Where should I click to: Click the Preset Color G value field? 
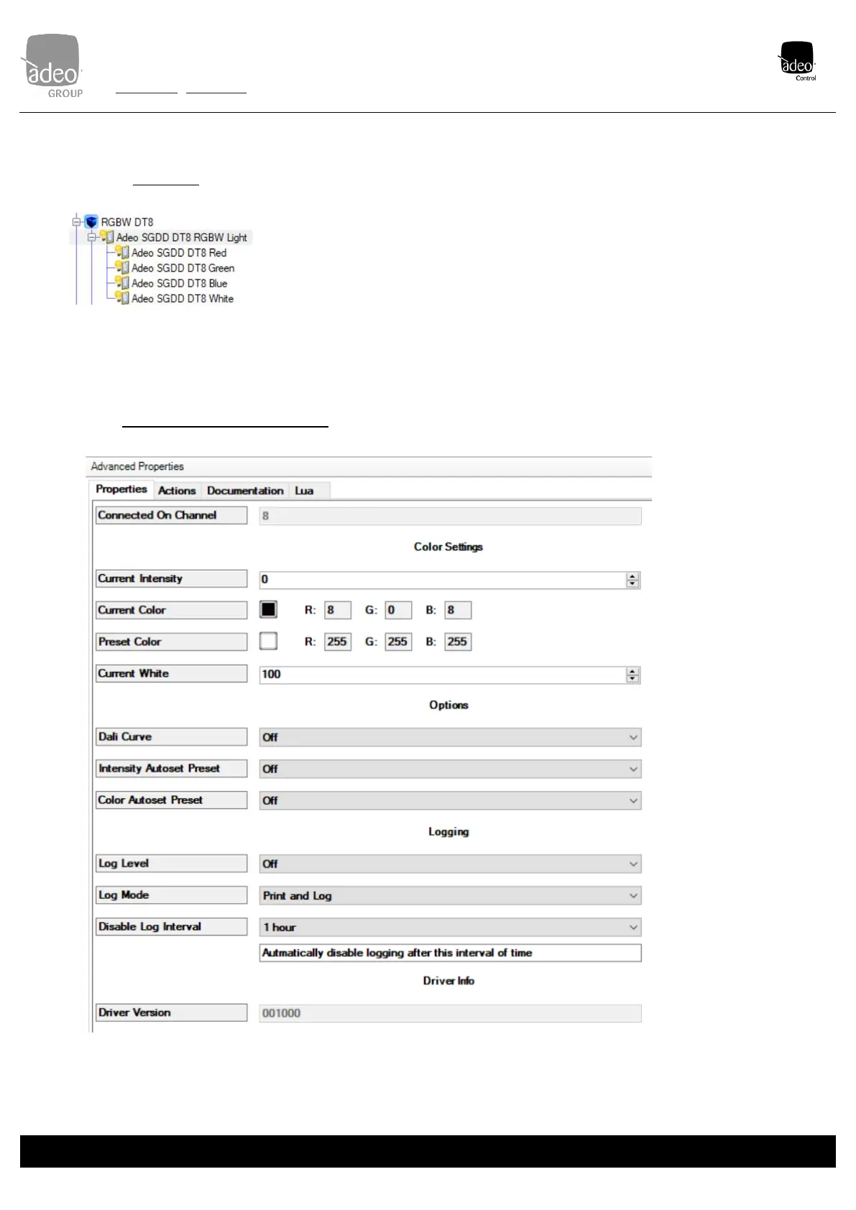[398, 642]
